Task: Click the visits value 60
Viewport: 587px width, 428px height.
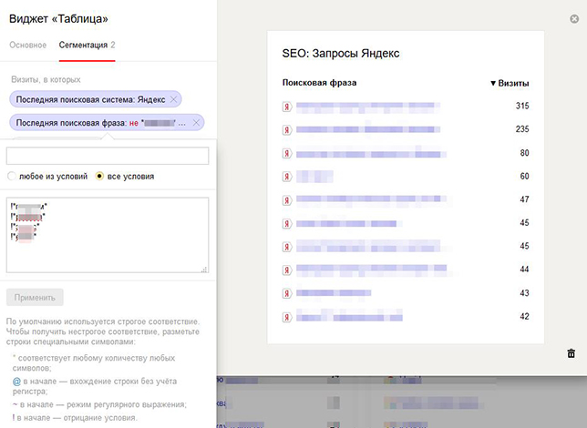Action: click(x=524, y=176)
